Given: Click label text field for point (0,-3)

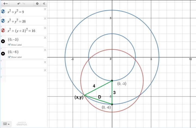Looking at the screenshot, I should pos(33,45).
